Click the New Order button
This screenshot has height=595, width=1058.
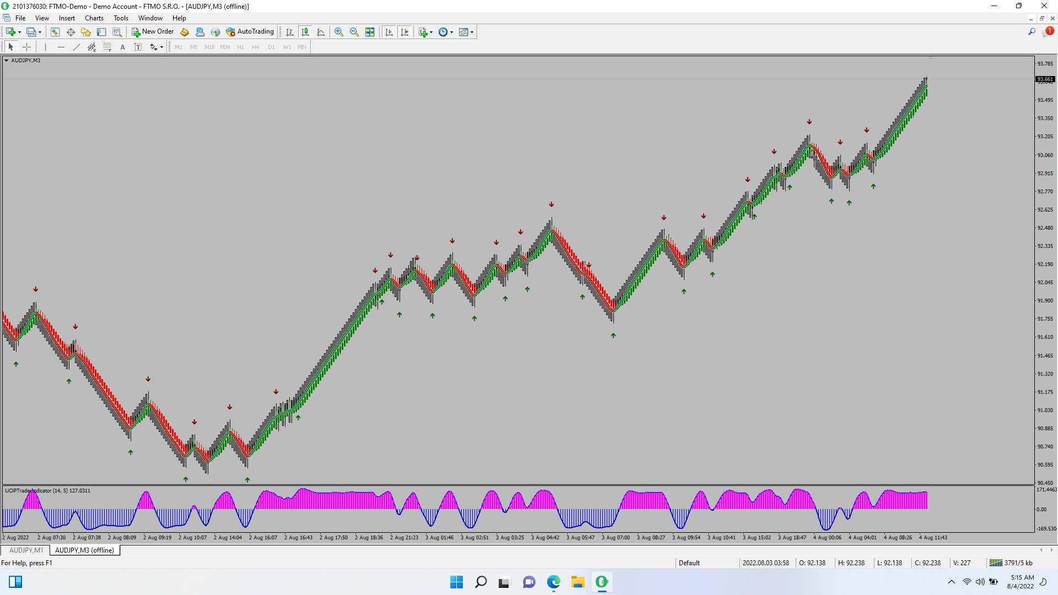coord(153,32)
